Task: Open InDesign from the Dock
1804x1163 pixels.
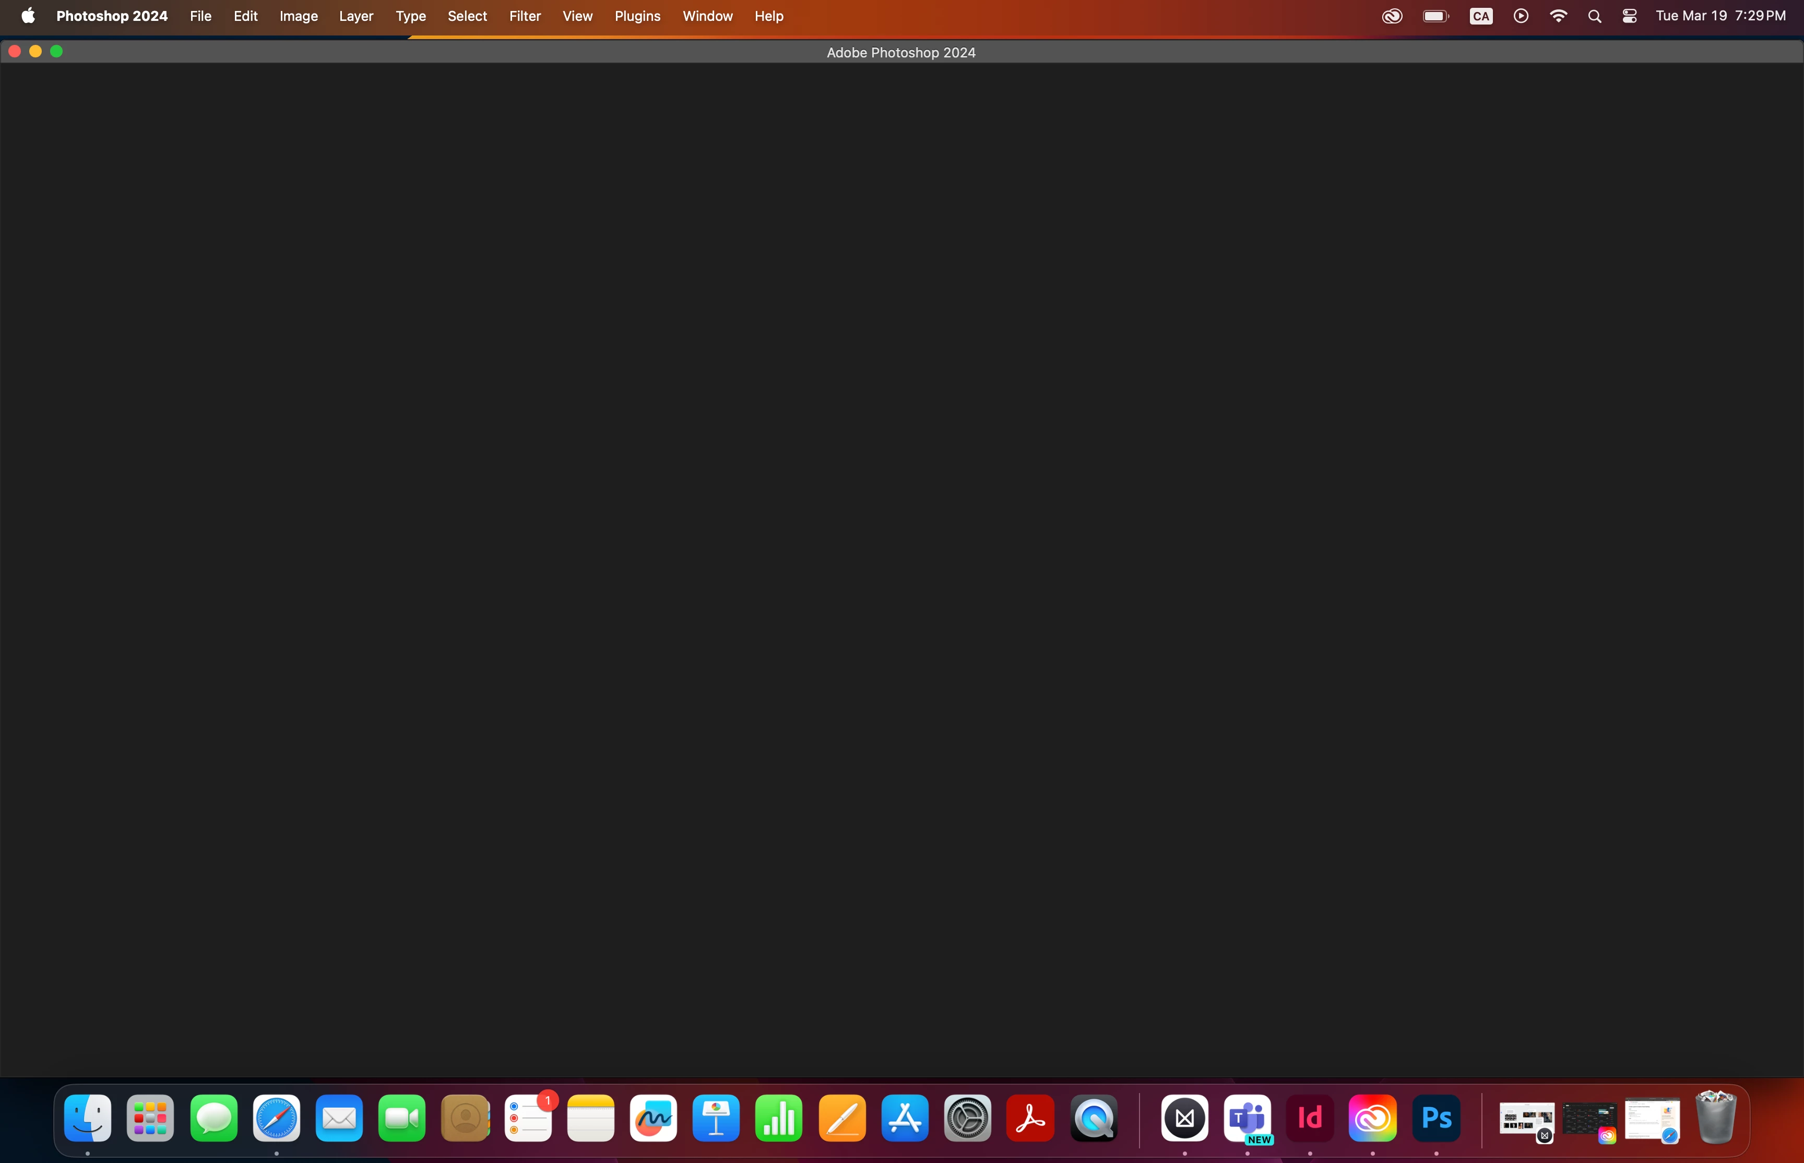Action: (x=1310, y=1118)
